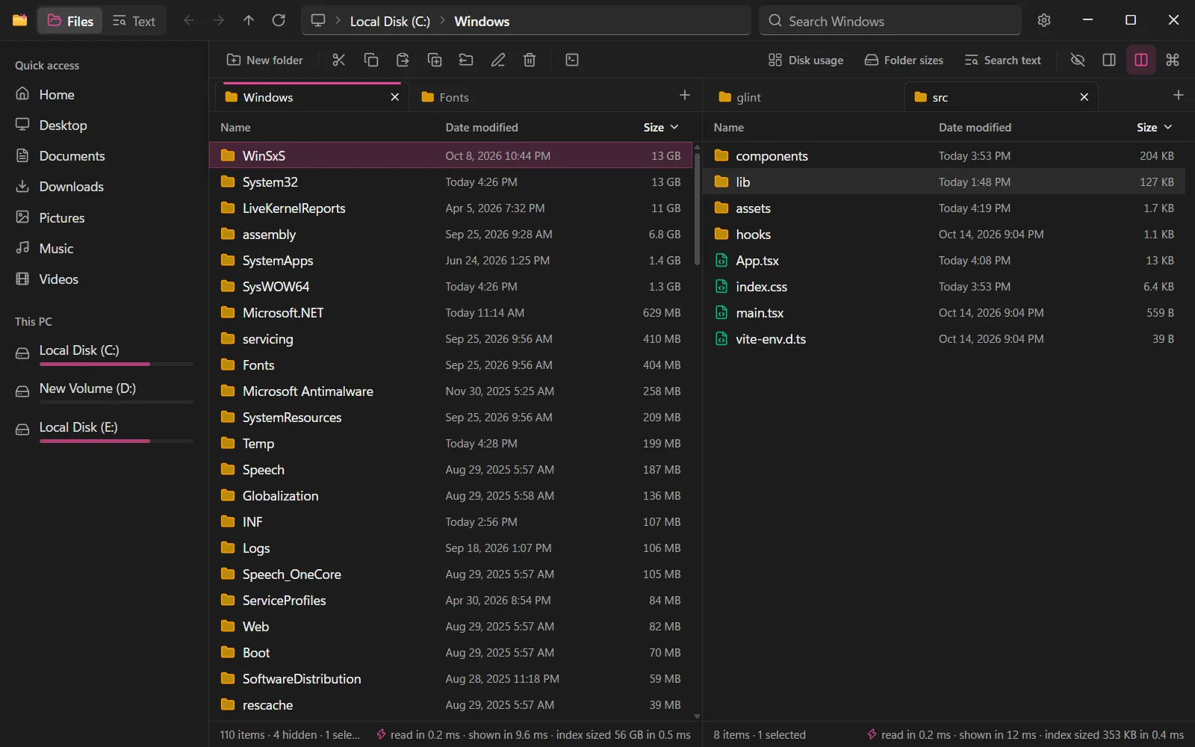Select the components folder in src
The height and width of the screenshot is (747, 1195).
[x=944, y=155]
